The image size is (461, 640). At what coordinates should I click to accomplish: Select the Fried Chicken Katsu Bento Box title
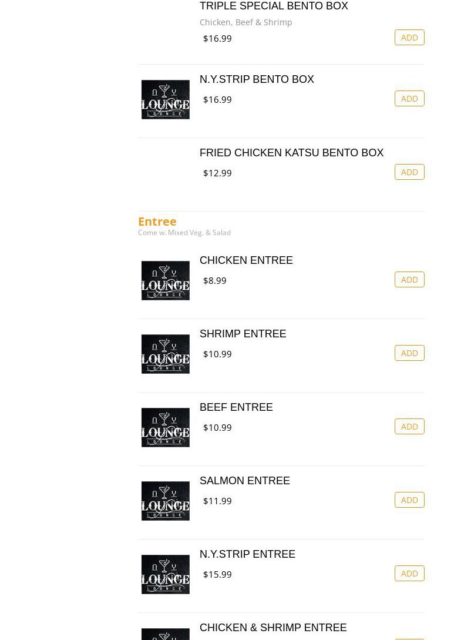(291, 153)
